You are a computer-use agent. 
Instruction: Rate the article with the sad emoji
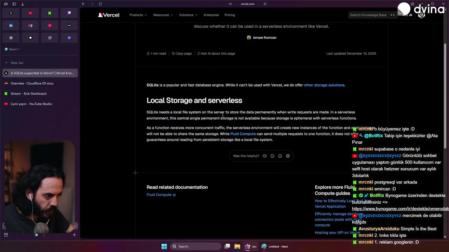coord(272,156)
